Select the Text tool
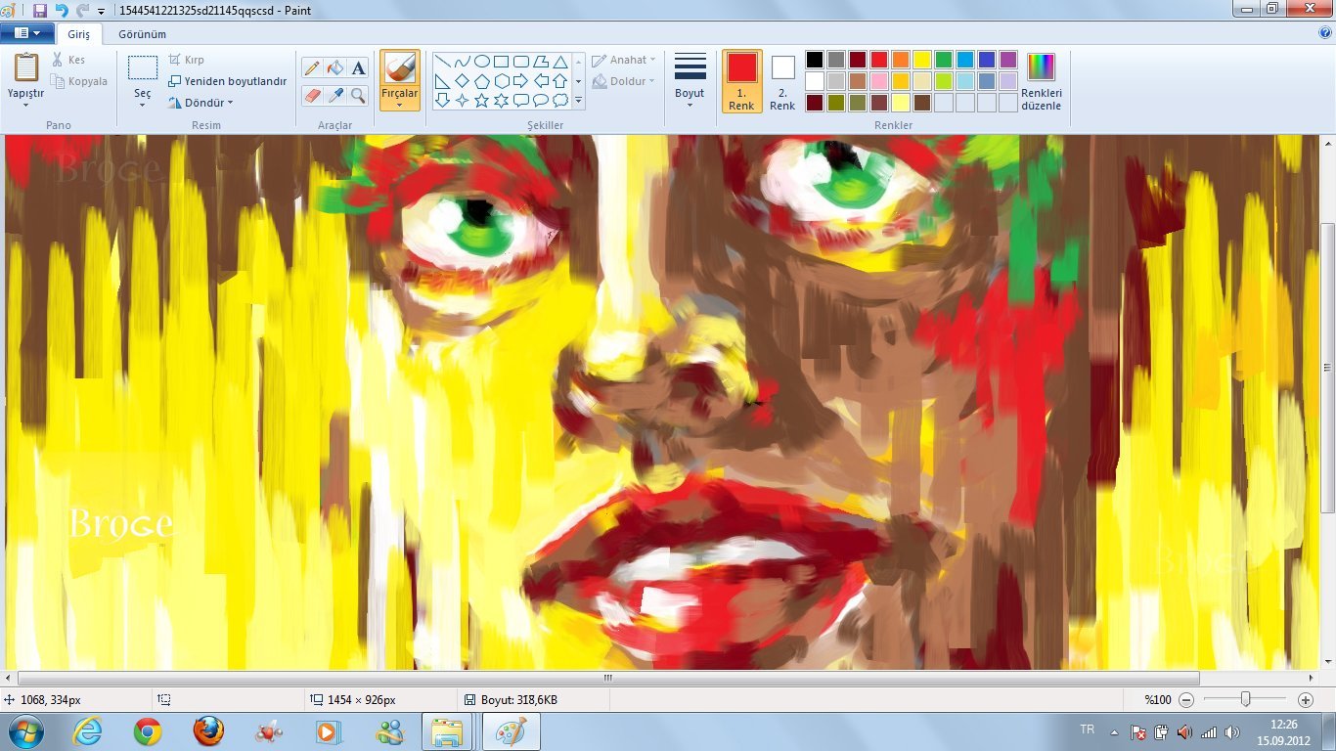Screen dimensions: 1336x751 coord(358,67)
